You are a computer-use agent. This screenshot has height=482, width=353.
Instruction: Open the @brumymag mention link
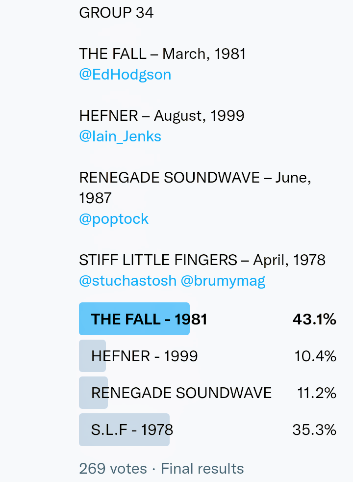pyautogui.click(x=223, y=280)
